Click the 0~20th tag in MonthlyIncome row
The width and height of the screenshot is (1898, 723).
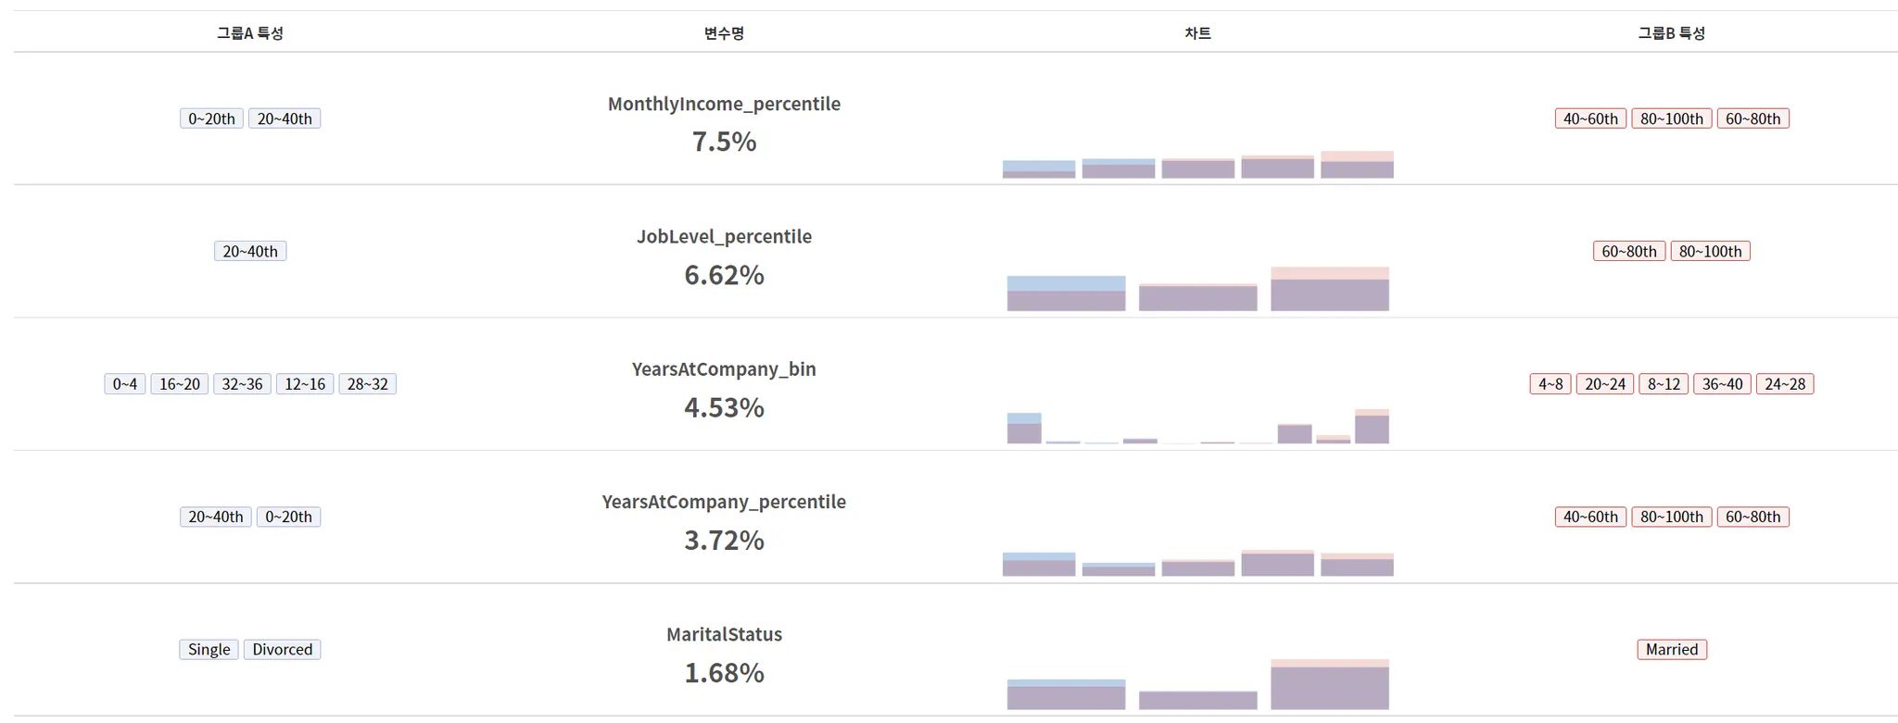click(x=211, y=118)
